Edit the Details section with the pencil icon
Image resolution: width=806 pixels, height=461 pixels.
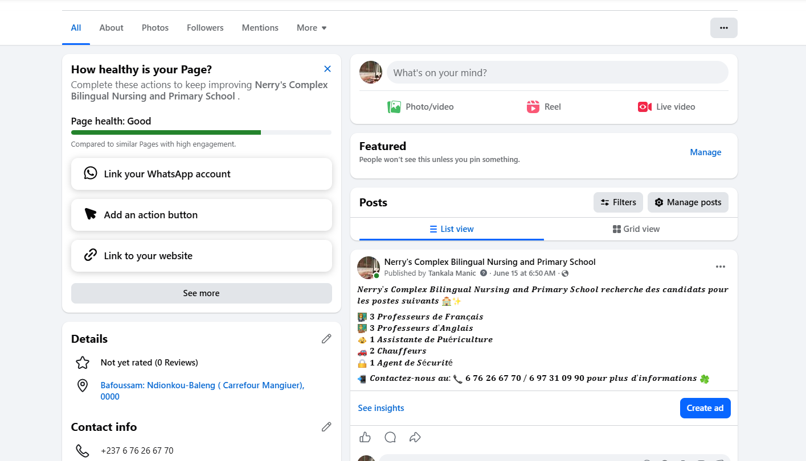click(x=326, y=339)
